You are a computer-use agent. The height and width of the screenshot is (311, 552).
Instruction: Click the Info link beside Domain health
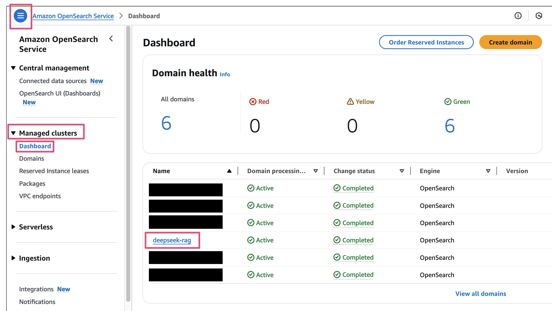pyautogui.click(x=224, y=74)
